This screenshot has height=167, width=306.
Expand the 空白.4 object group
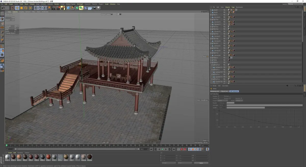[211, 58]
